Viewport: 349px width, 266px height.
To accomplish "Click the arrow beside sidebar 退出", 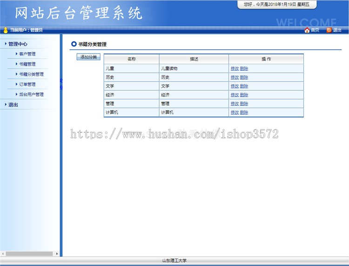I will (6, 104).
